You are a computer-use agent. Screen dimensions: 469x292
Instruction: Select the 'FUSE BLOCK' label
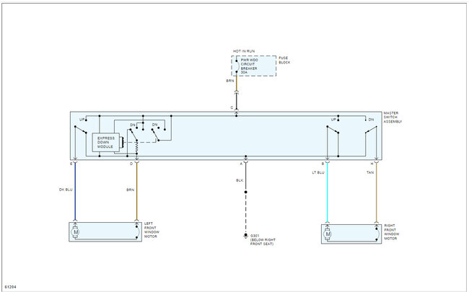pyautogui.click(x=284, y=60)
